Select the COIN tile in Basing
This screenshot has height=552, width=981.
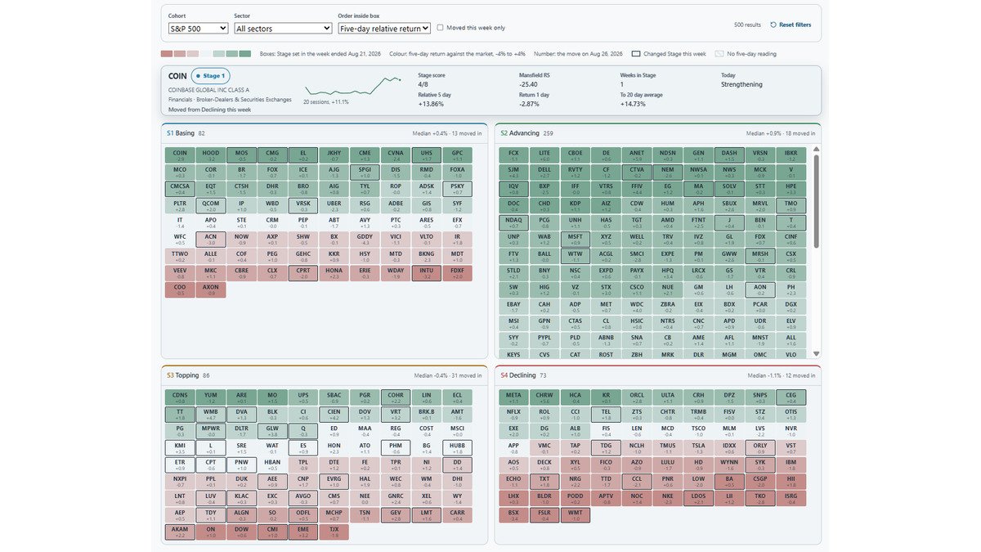[x=180, y=155]
